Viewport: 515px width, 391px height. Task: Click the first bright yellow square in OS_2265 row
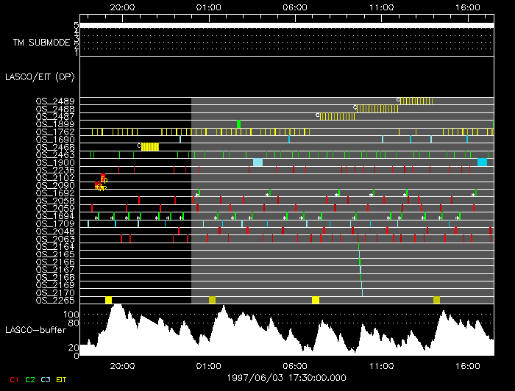pos(109,300)
